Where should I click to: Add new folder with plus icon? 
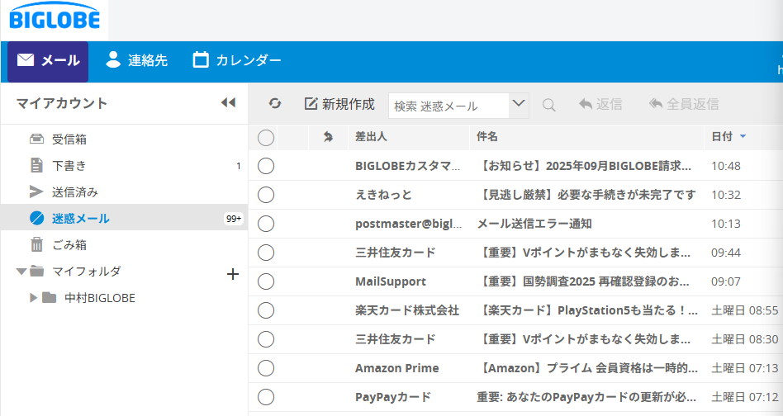(x=233, y=274)
